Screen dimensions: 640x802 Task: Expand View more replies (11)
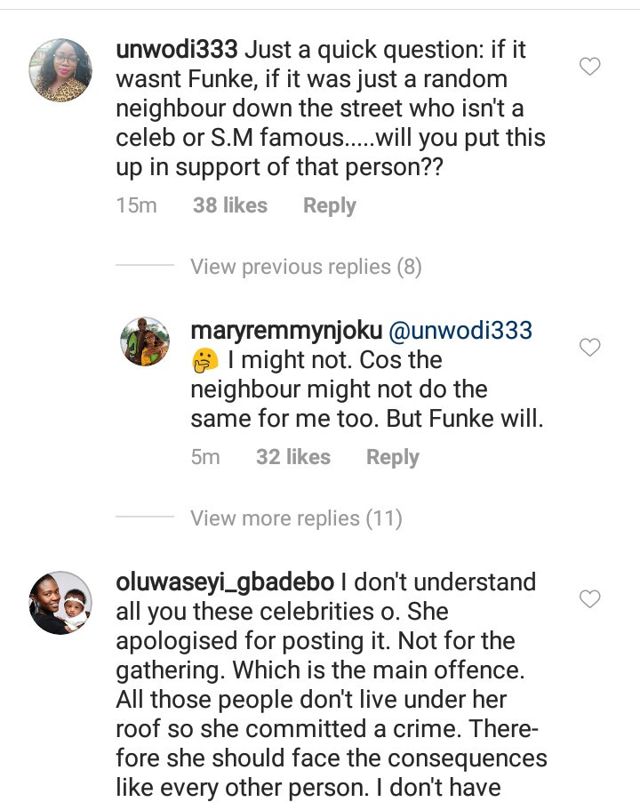(x=296, y=518)
